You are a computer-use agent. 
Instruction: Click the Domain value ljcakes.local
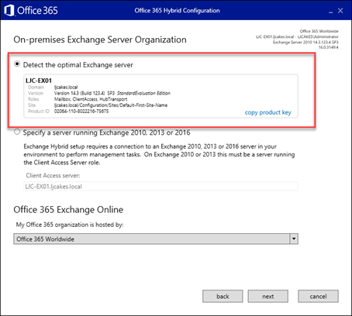66,88
